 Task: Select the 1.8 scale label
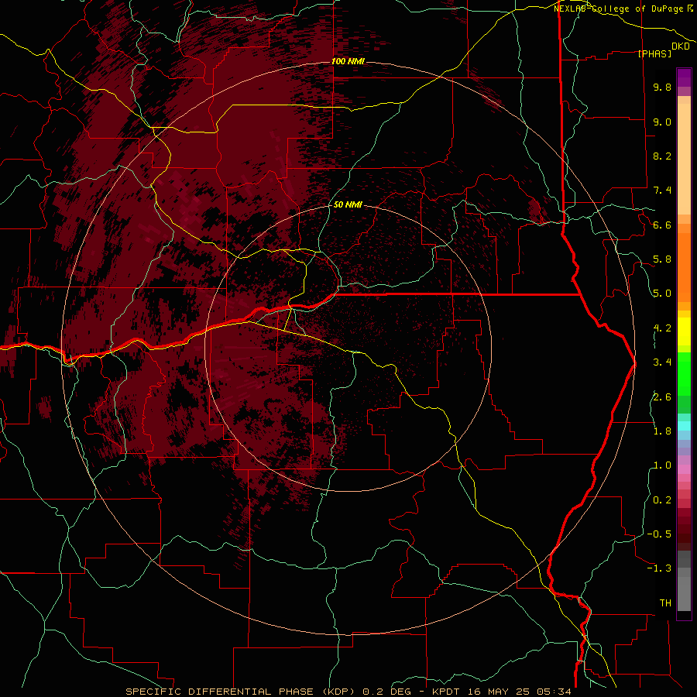coord(662,431)
